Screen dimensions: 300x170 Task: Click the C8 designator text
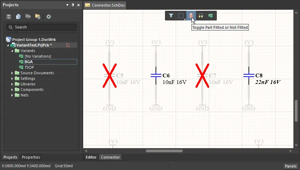point(259,76)
